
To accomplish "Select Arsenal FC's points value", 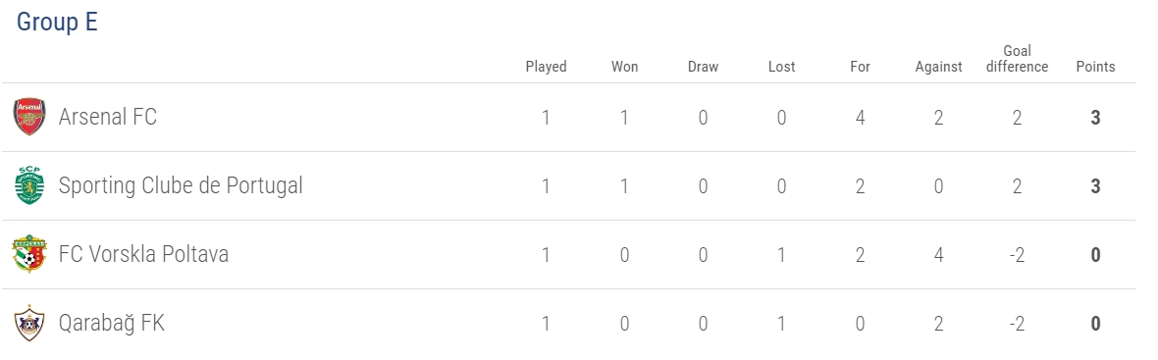I will click(1095, 118).
